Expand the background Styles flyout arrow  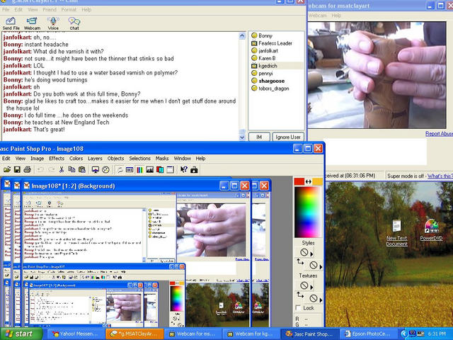(x=321, y=266)
